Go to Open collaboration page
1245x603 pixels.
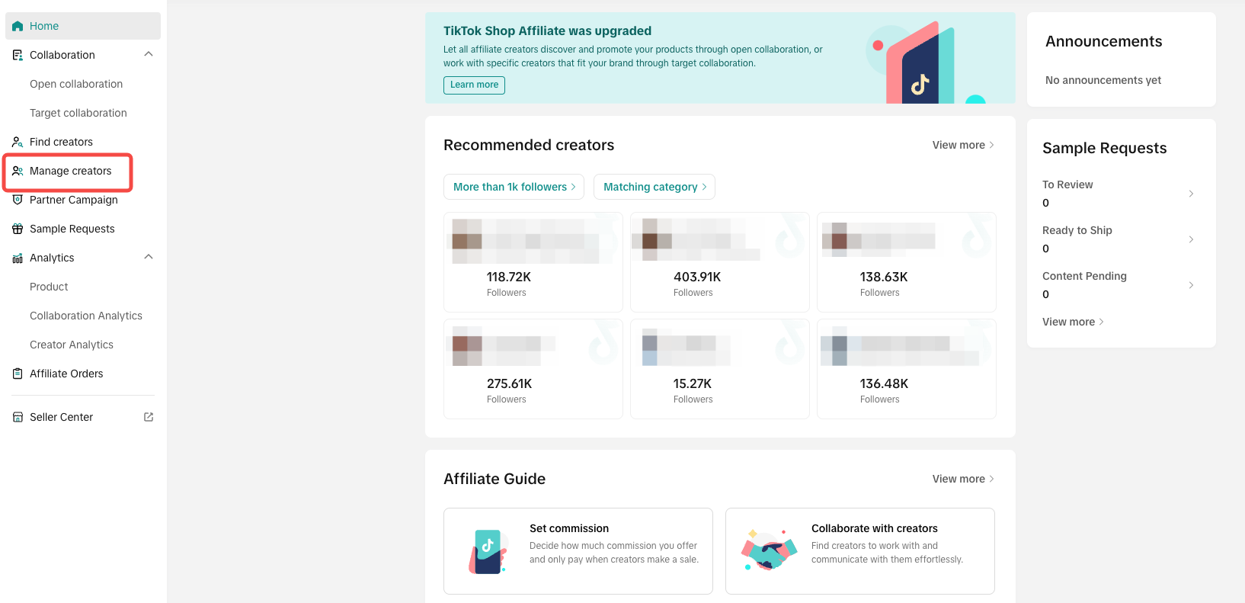pos(76,84)
